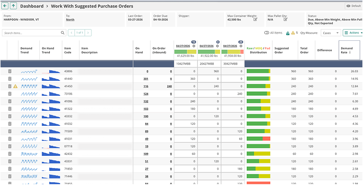This screenshot has width=363, height=188.
Task: Open 04/27/2026 date link with badge 20
Action: (x=230, y=46)
